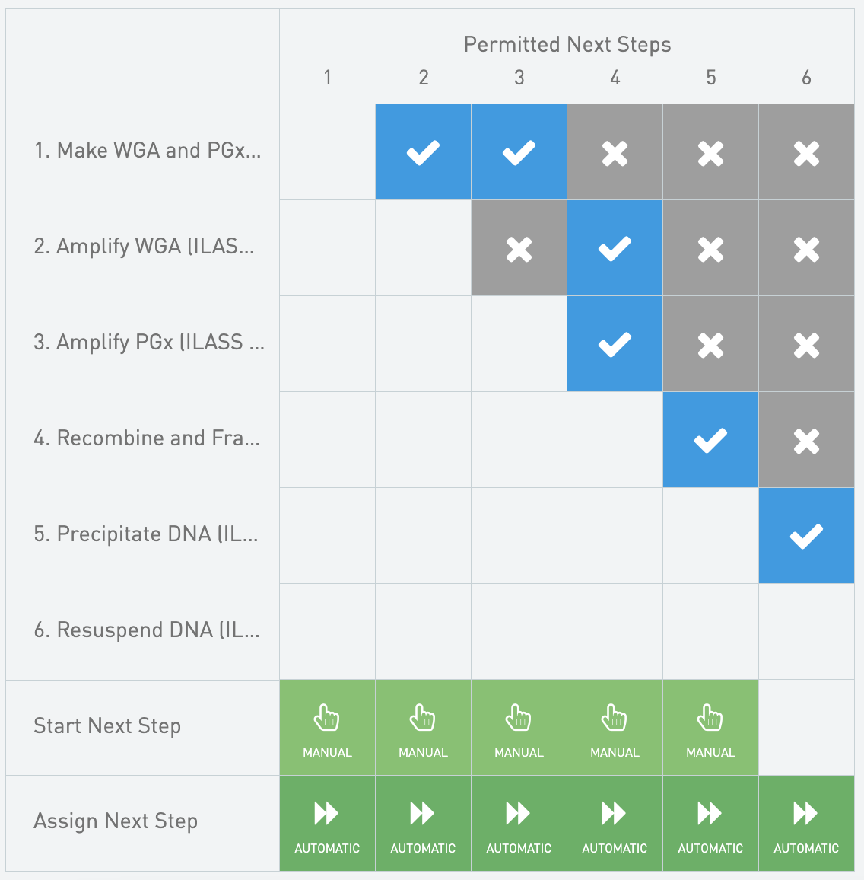Toggle step 3 to step 5 X cell

710,344
